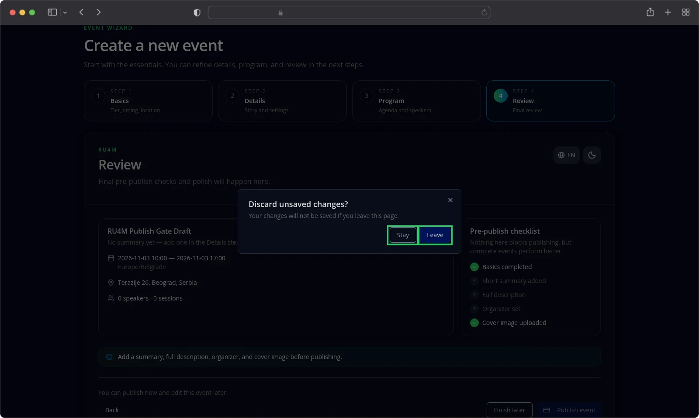Expand the sidebar options chevron

coord(65,13)
